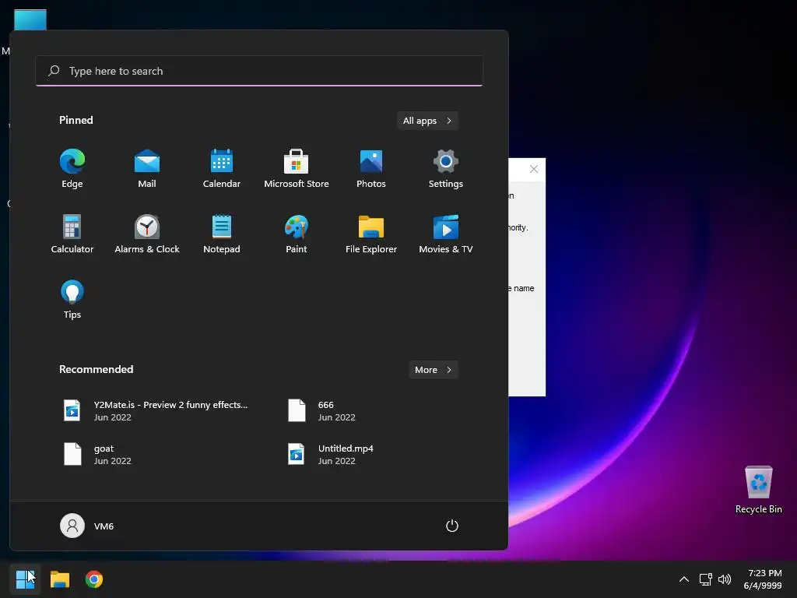Launch the Calculator app
Image resolution: width=797 pixels, height=598 pixels.
tap(72, 234)
